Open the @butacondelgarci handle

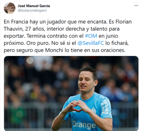coord(32,10)
